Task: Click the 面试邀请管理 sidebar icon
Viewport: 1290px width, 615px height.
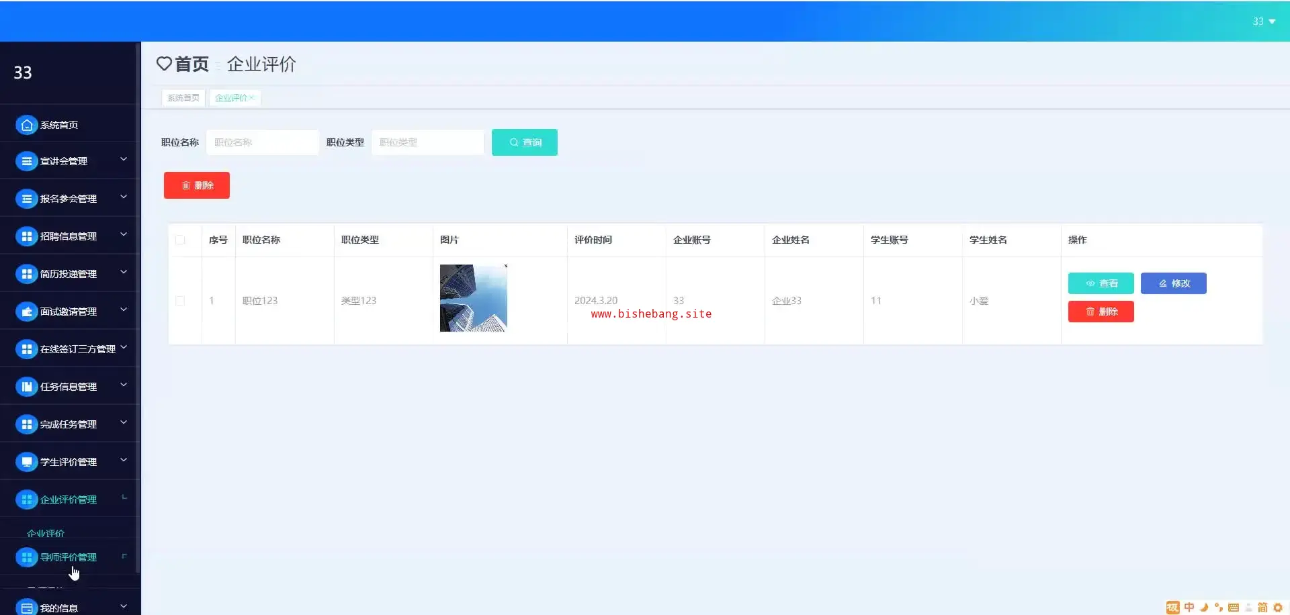Action: [x=27, y=312]
